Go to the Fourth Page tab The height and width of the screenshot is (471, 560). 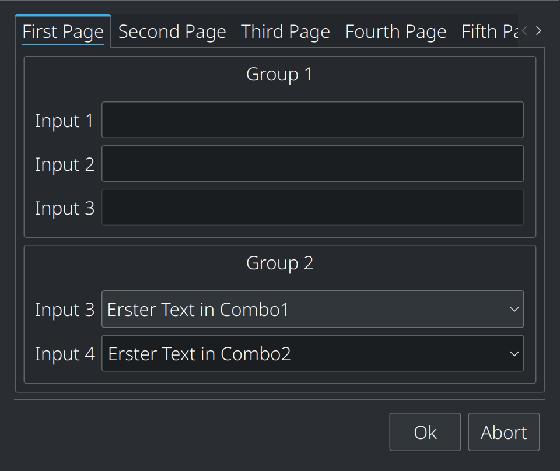(395, 31)
